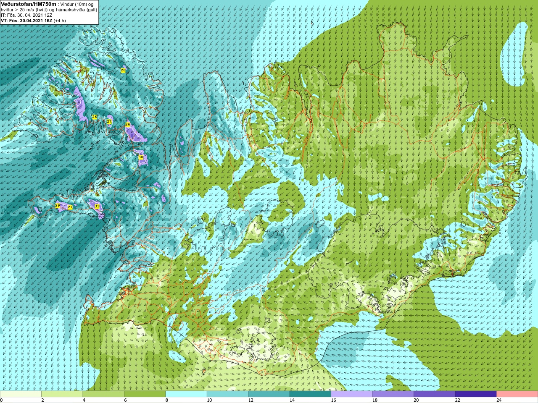
Task: Click the 4–6 m/s legend color segment
Action: [x=103, y=394]
